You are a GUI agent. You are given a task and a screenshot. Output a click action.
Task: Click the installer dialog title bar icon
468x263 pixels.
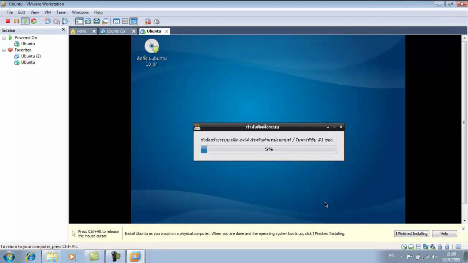pyautogui.click(x=197, y=127)
